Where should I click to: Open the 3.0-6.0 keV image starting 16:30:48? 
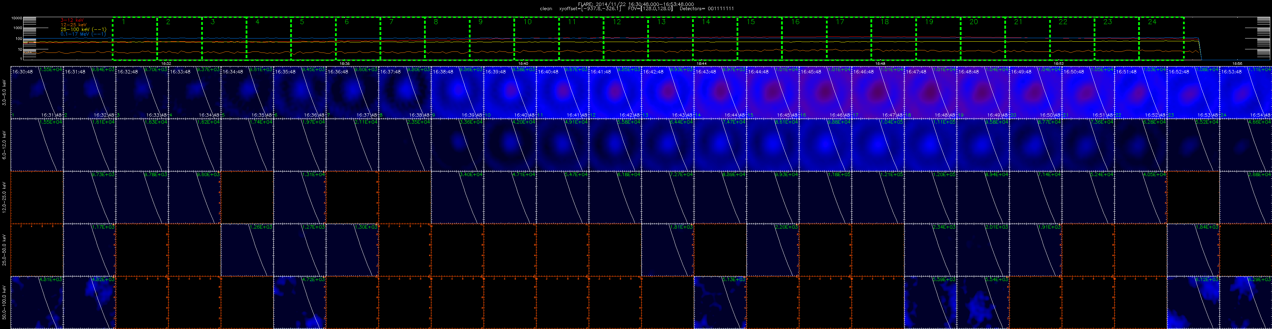[x=36, y=92]
